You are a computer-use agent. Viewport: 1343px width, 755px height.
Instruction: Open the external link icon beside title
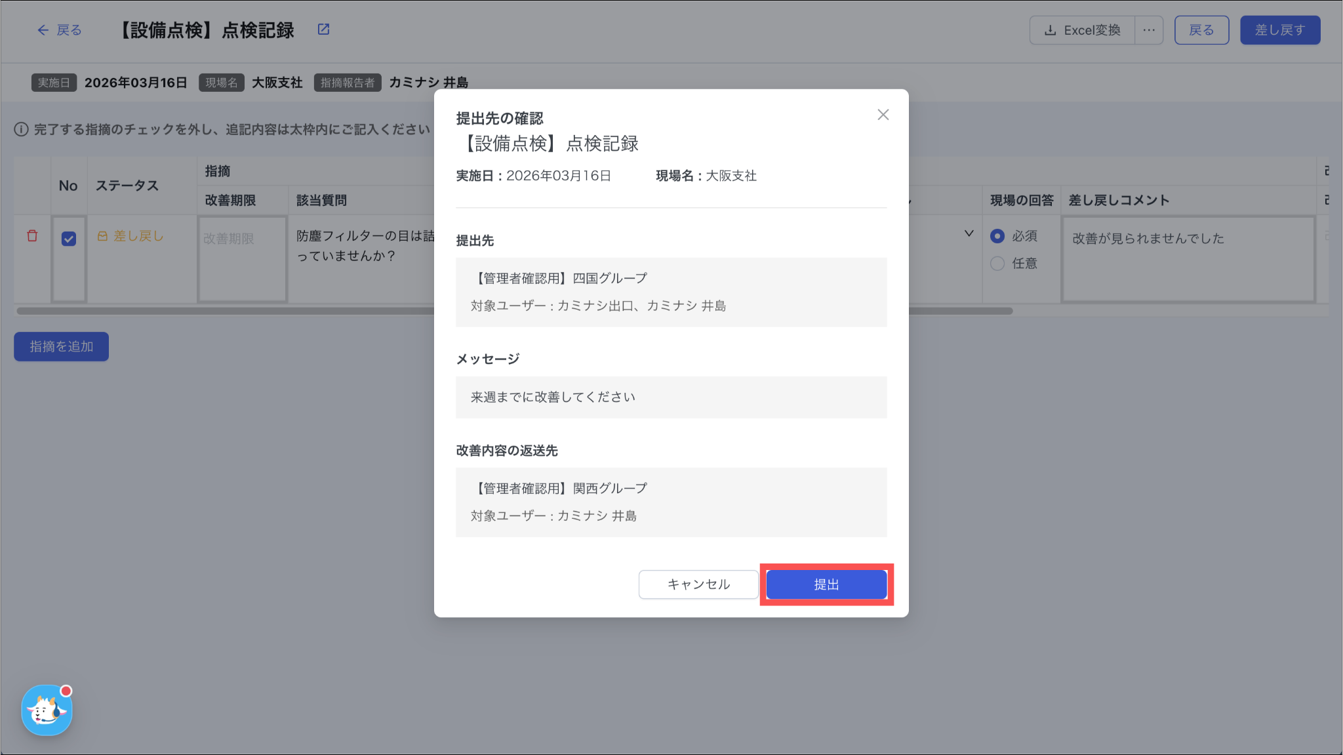(323, 30)
